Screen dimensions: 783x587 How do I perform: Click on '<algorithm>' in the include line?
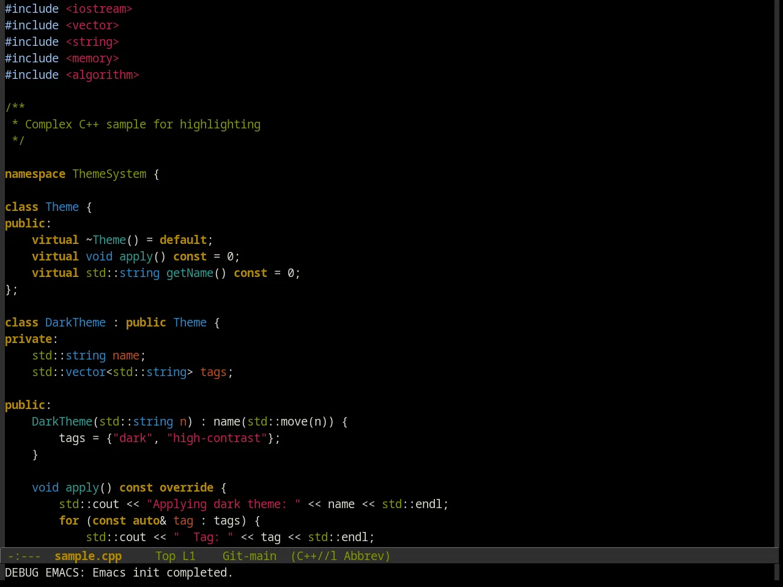(102, 75)
